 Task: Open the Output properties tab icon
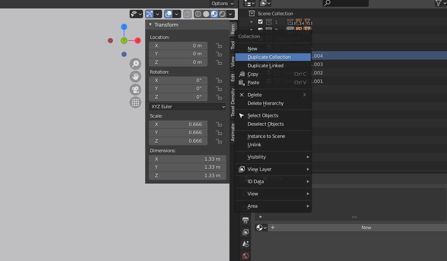coord(246,220)
